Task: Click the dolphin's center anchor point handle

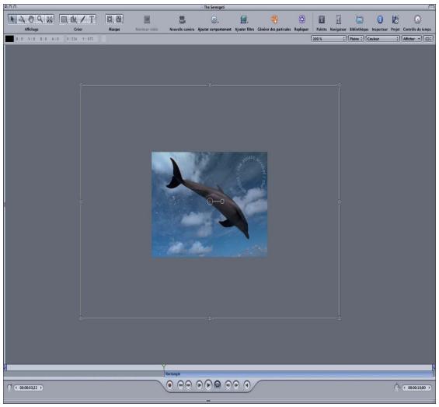Action: (x=210, y=202)
